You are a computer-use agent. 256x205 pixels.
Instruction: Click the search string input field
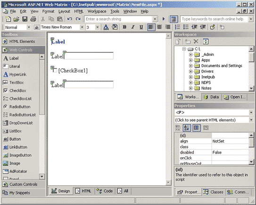118,19
